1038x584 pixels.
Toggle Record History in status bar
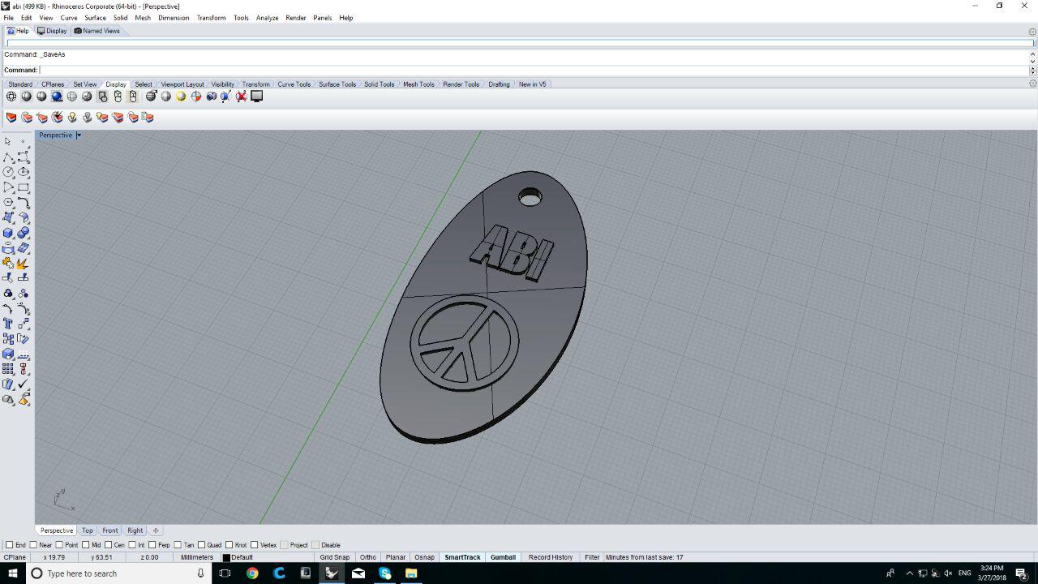551,557
